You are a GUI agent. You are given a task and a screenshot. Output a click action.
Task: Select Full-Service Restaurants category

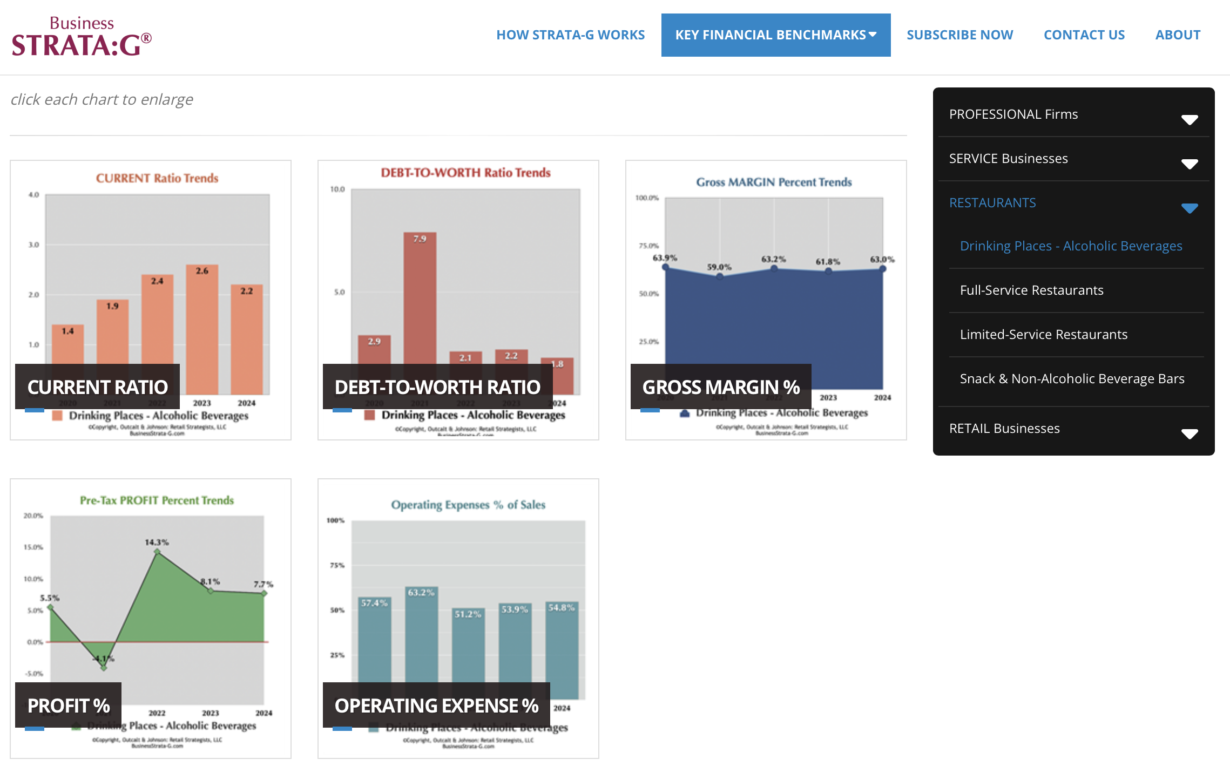(1031, 290)
